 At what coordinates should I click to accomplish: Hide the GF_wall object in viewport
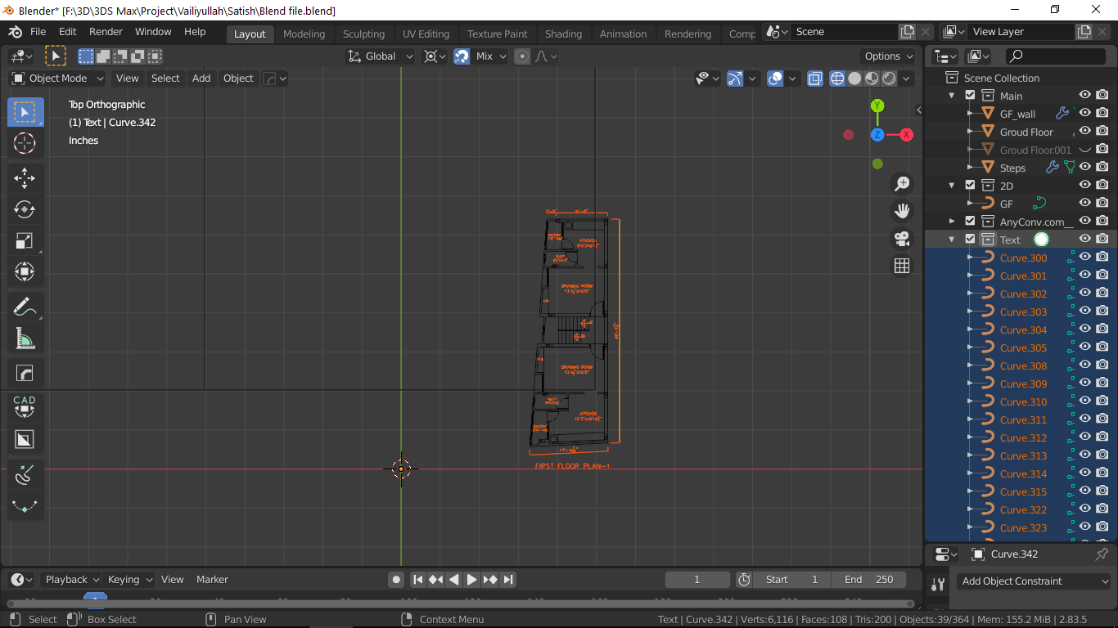[1085, 113]
